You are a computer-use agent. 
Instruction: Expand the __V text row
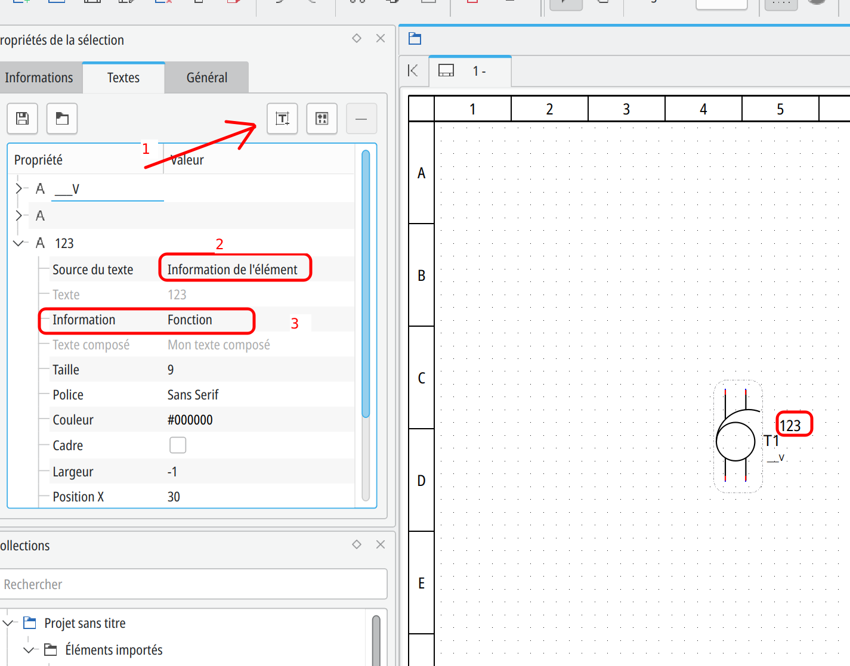18,188
